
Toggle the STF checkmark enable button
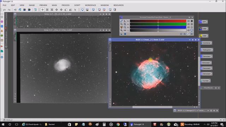click(x=188, y=34)
